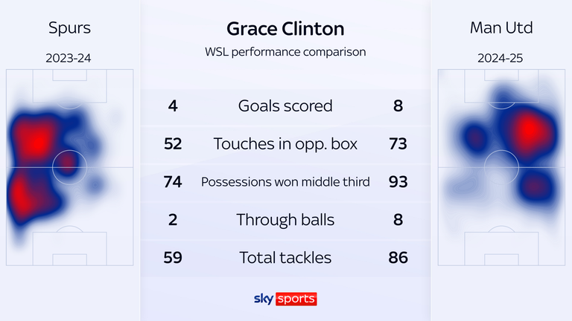
Task: Click the Spurs heatmap pitch
Action: pyautogui.click(x=70, y=167)
